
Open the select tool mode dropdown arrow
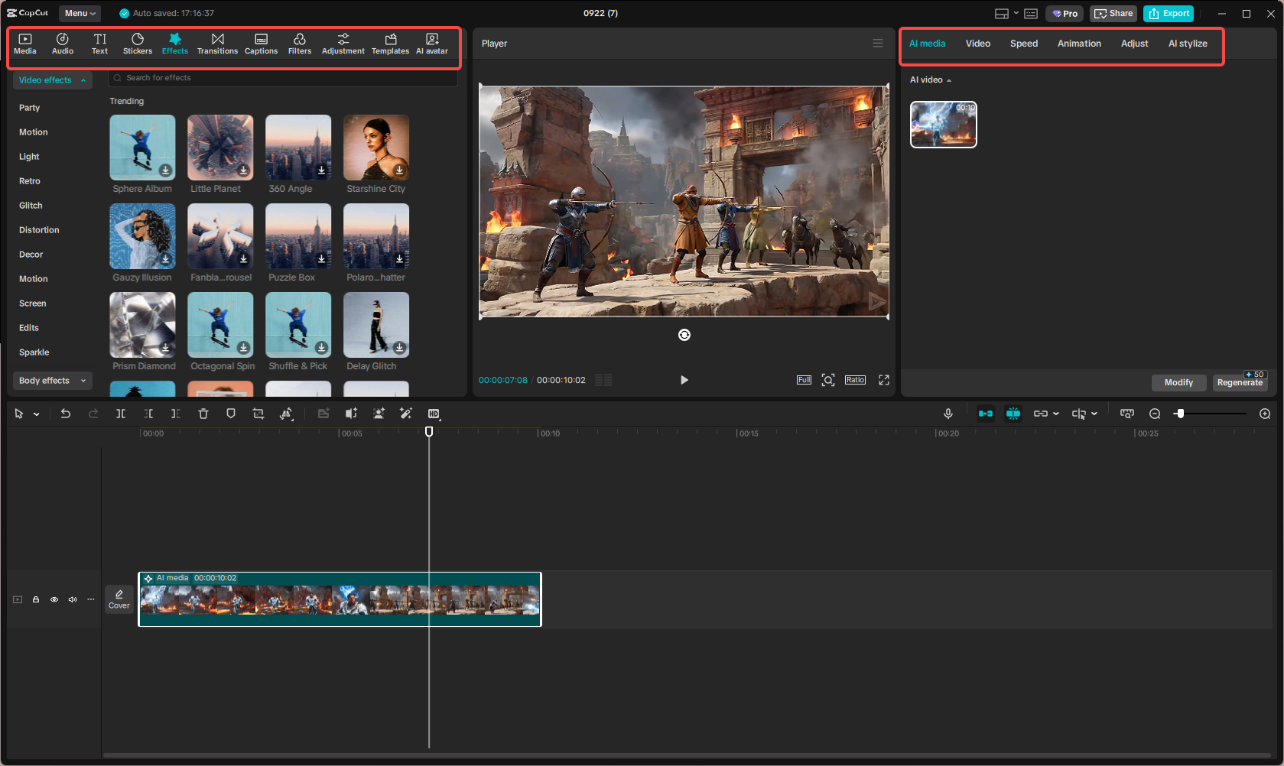(x=36, y=414)
